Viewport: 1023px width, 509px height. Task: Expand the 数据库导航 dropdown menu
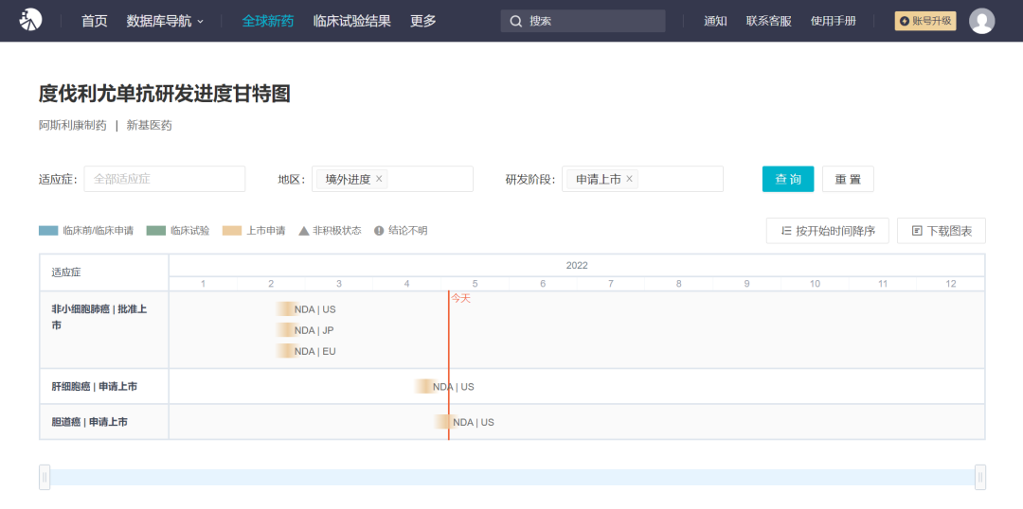tap(165, 21)
